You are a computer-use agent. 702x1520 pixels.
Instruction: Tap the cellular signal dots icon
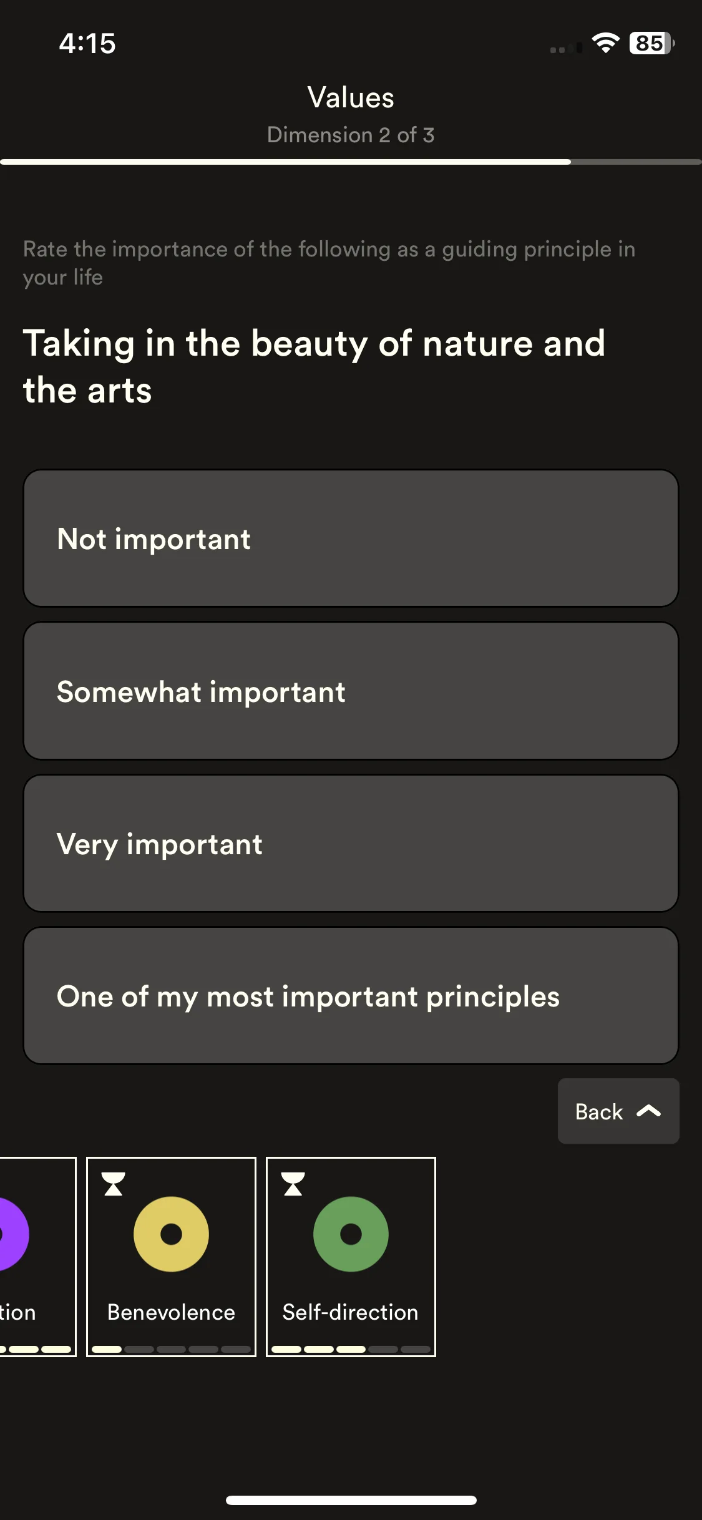(x=566, y=48)
